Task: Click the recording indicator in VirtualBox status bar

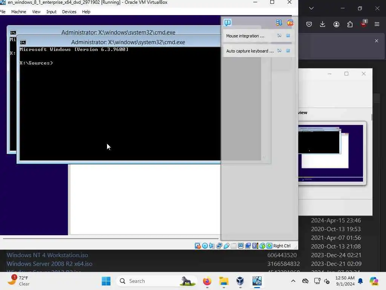Action: (248, 245)
